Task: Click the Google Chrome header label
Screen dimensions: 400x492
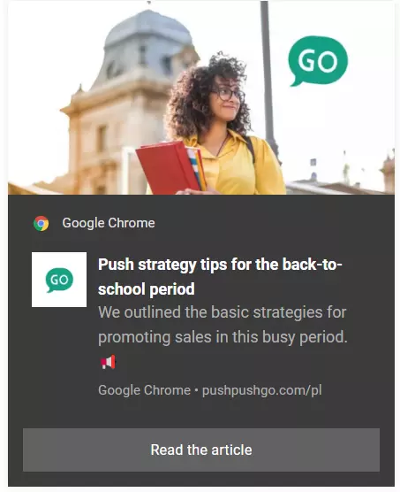Action: 109,223
